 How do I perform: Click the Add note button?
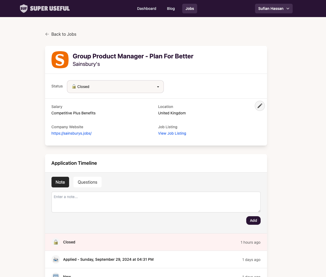click(253, 220)
